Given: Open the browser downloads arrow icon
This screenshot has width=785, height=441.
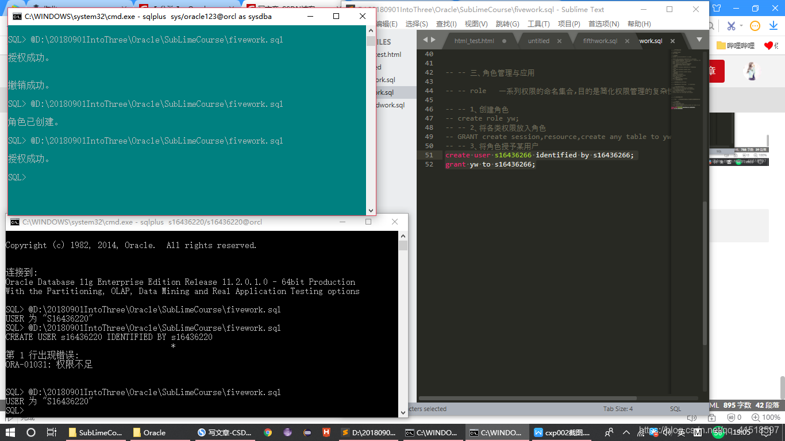Looking at the screenshot, I should click(x=775, y=26).
